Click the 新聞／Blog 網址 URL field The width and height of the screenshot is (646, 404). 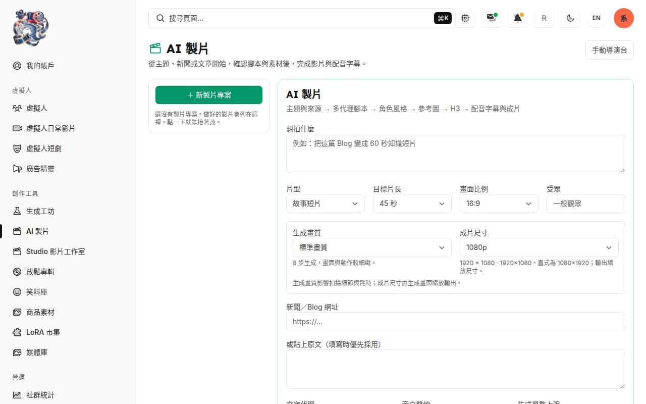coord(456,322)
